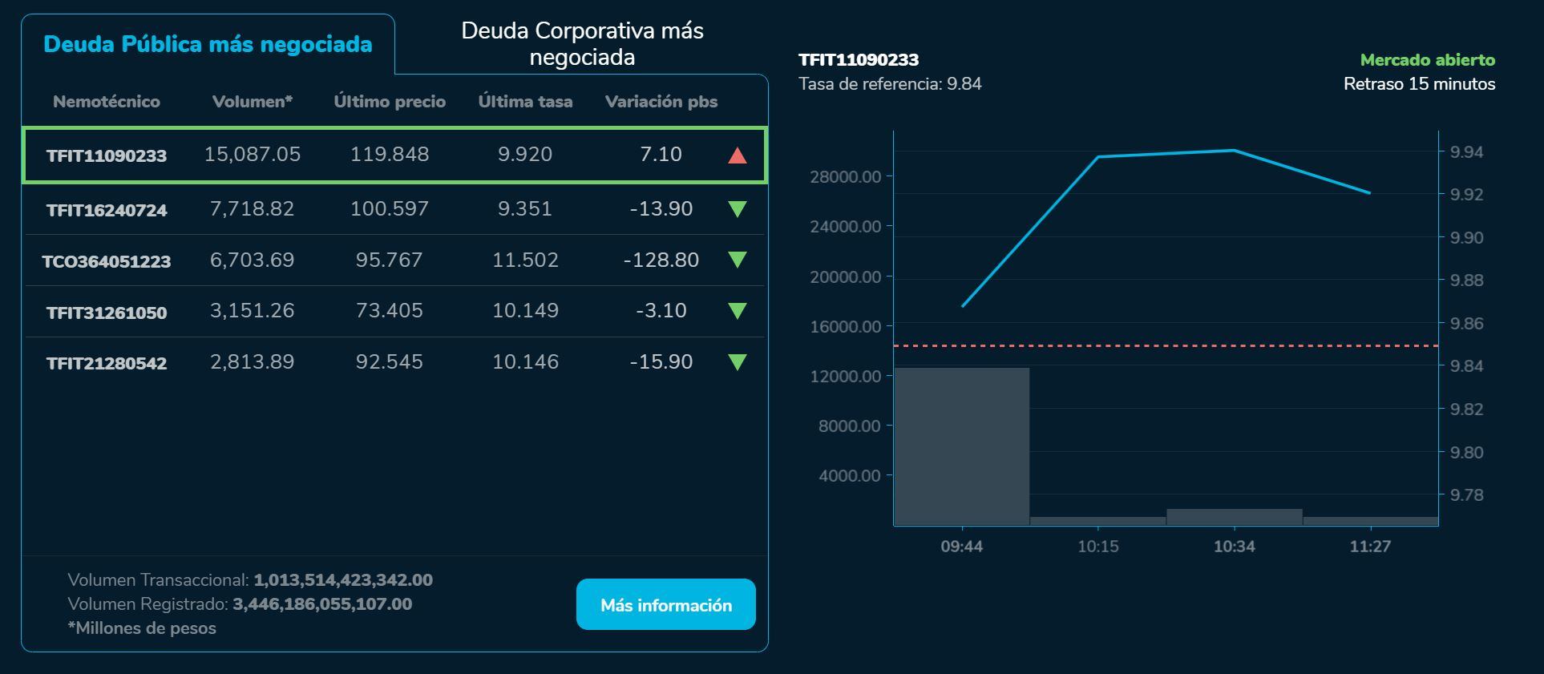
Task: Click red up arrow on TFIT11090233 row
Action: (x=737, y=155)
